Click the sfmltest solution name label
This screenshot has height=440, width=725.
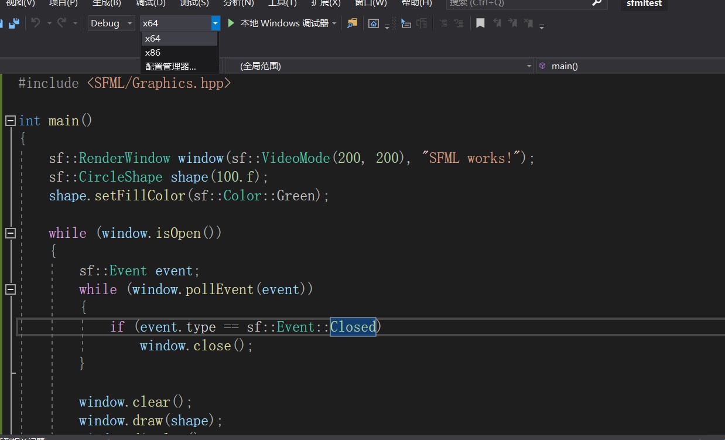point(644,3)
